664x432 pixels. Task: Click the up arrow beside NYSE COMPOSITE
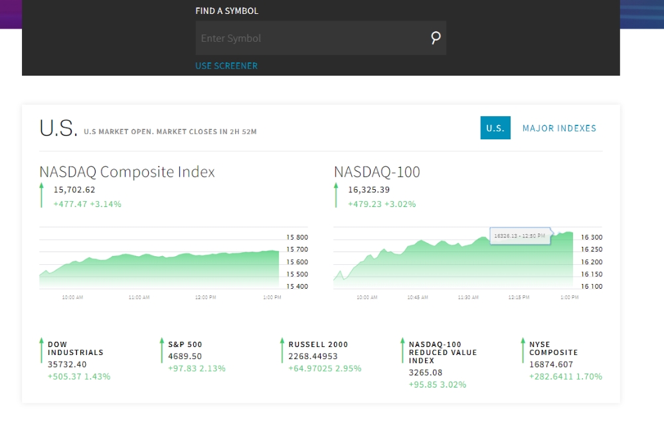click(523, 350)
